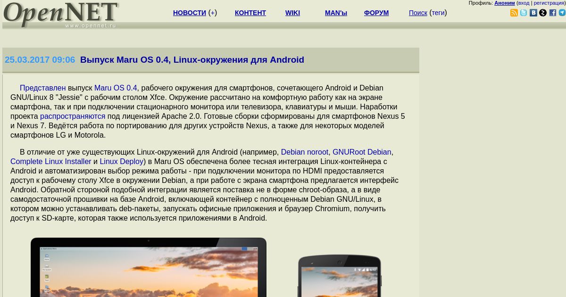566x297 pixels.
Task: Click the OpenNET logo
Action: click(x=61, y=15)
